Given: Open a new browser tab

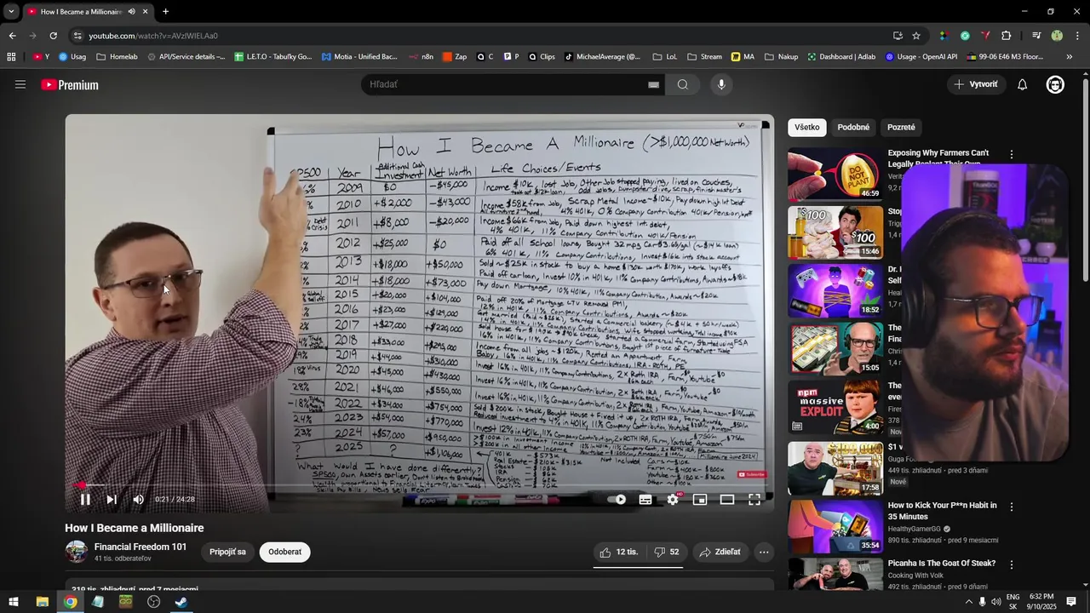Looking at the screenshot, I should [165, 12].
